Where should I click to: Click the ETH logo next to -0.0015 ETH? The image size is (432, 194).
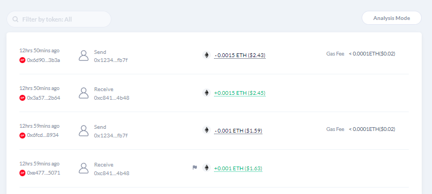[207, 55]
